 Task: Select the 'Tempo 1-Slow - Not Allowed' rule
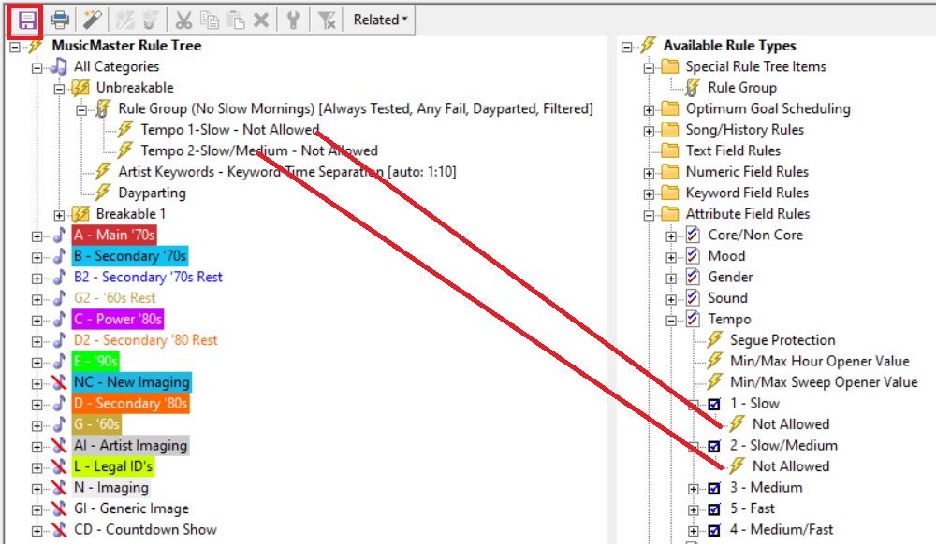(230, 129)
